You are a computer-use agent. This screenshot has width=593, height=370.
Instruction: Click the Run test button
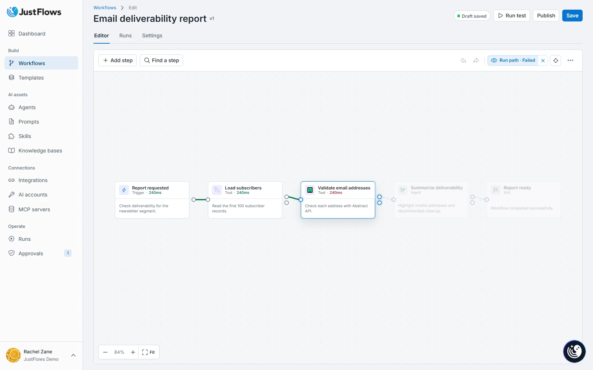(x=511, y=16)
